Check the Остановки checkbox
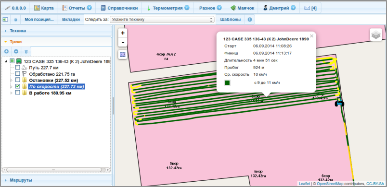This screenshot has width=387, height=187. click(x=17, y=80)
